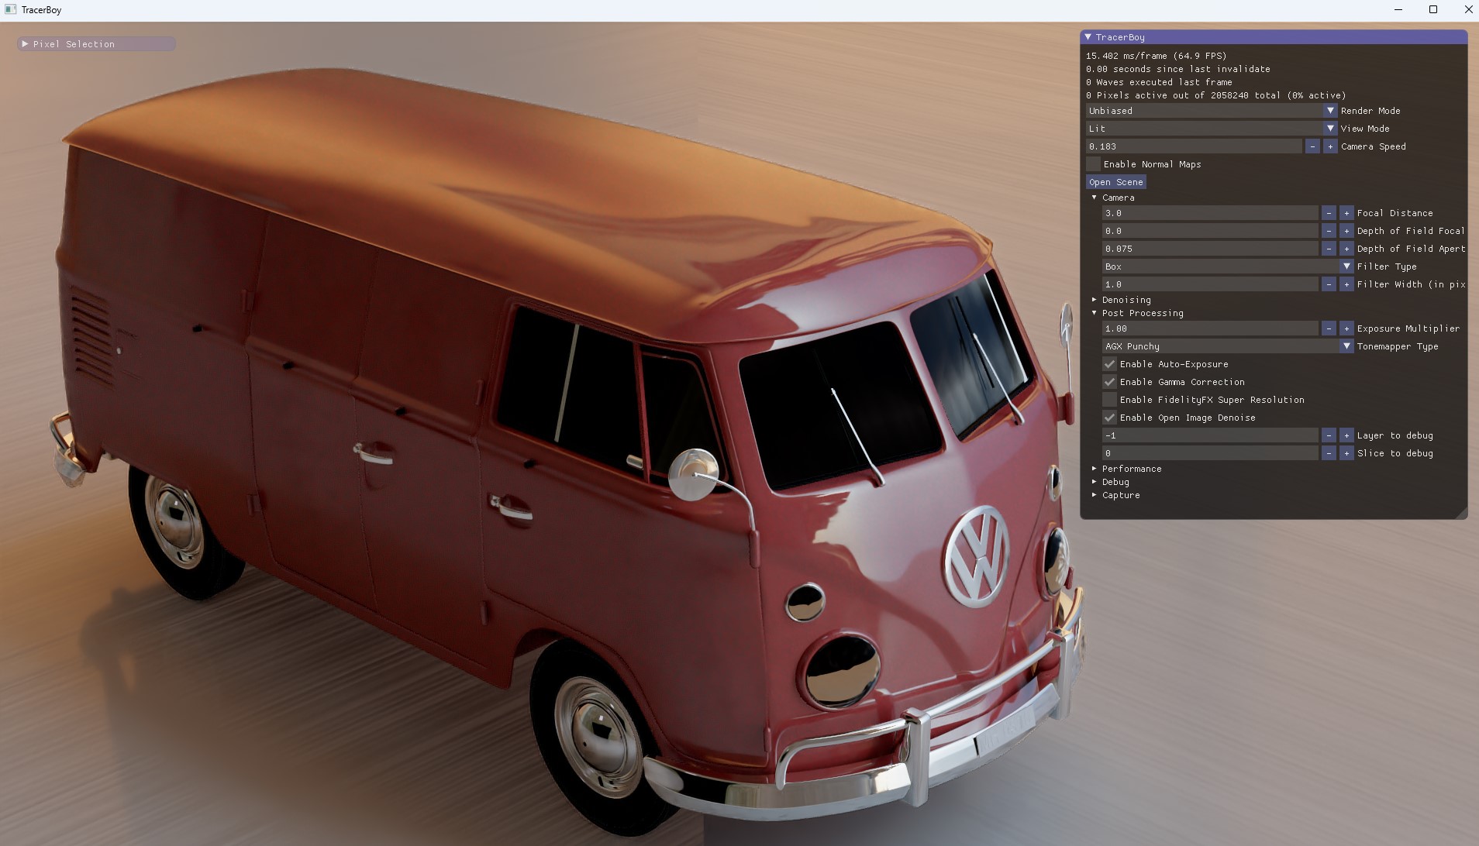Screen dimensions: 1479x846
Task: Open the Tonemapper Type dropdown
Action: click(1346, 346)
